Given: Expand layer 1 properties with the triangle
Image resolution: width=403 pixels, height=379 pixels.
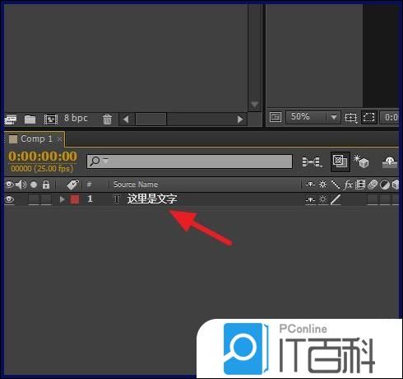Looking at the screenshot, I should [x=63, y=199].
